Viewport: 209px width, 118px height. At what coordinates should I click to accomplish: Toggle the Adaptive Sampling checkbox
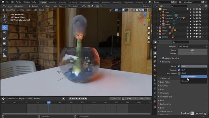tap(163, 58)
